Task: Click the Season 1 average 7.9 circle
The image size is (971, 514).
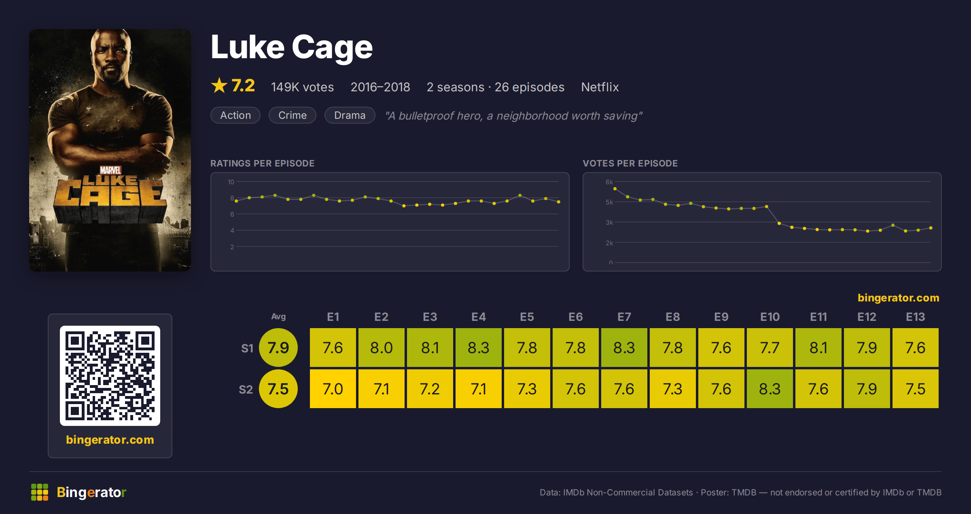Action: [x=278, y=348]
